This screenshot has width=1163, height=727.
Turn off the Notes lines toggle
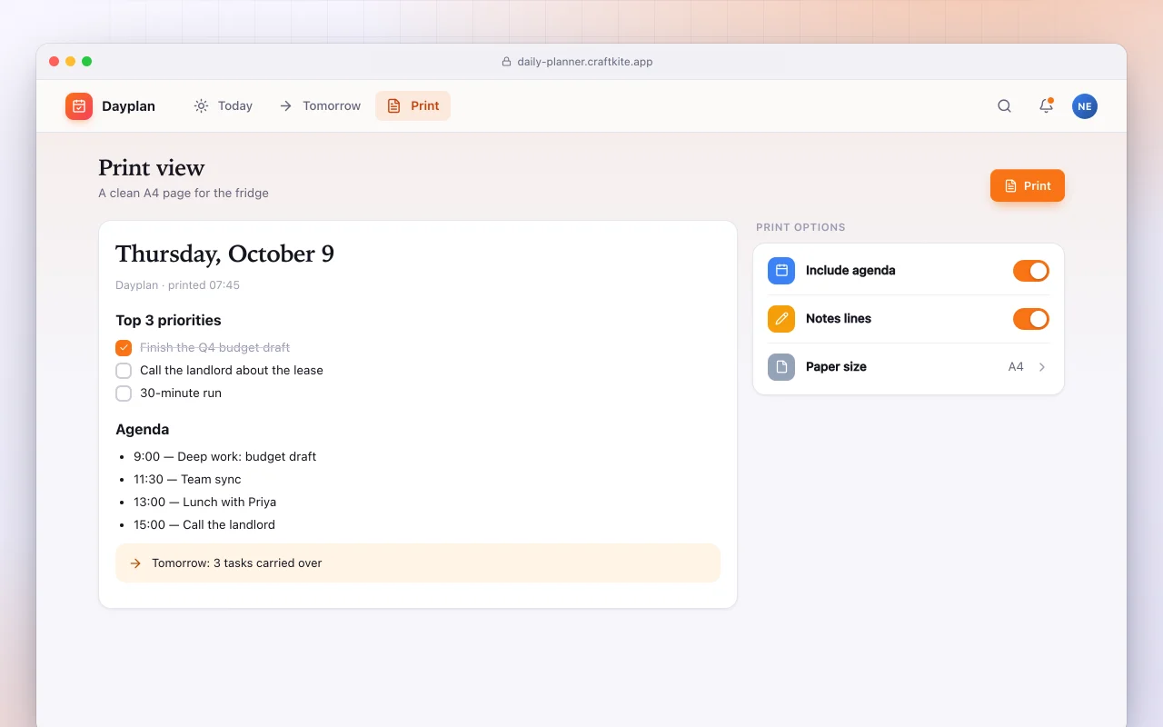click(x=1031, y=319)
